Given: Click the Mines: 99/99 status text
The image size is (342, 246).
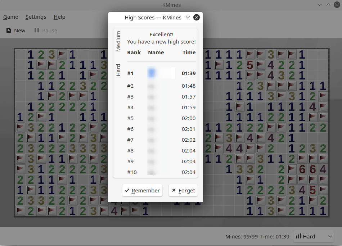Looking at the screenshot, I should coord(242,237).
